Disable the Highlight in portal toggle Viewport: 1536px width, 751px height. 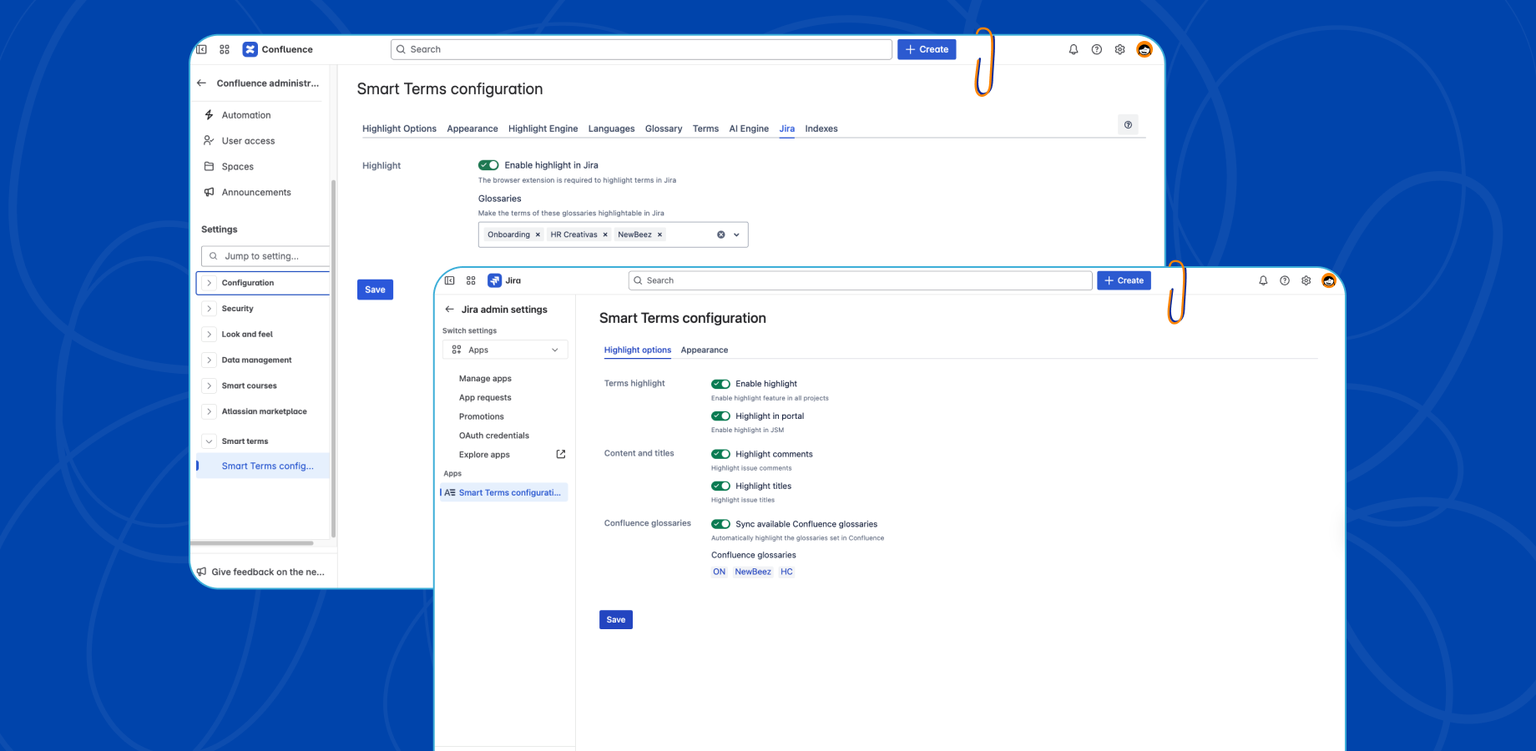coord(720,416)
